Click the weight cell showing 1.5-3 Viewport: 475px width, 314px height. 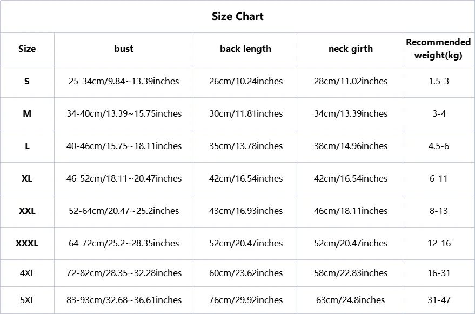pyautogui.click(x=439, y=81)
